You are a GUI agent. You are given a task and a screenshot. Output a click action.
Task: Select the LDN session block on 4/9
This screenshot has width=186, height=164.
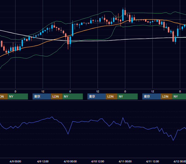coord(56,96)
